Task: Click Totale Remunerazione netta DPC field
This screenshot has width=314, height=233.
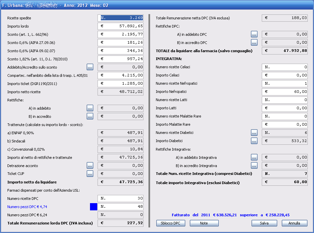Action: [285, 18]
